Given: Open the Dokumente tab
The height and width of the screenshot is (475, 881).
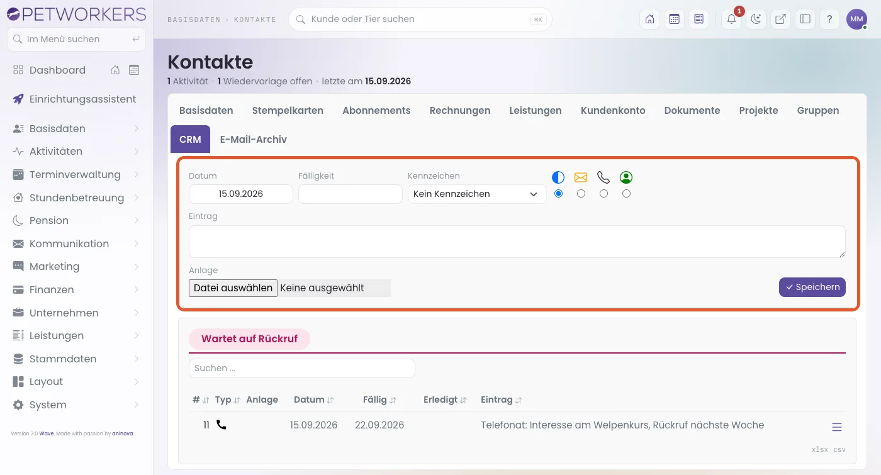Looking at the screenshot, I should coord(692,110).
